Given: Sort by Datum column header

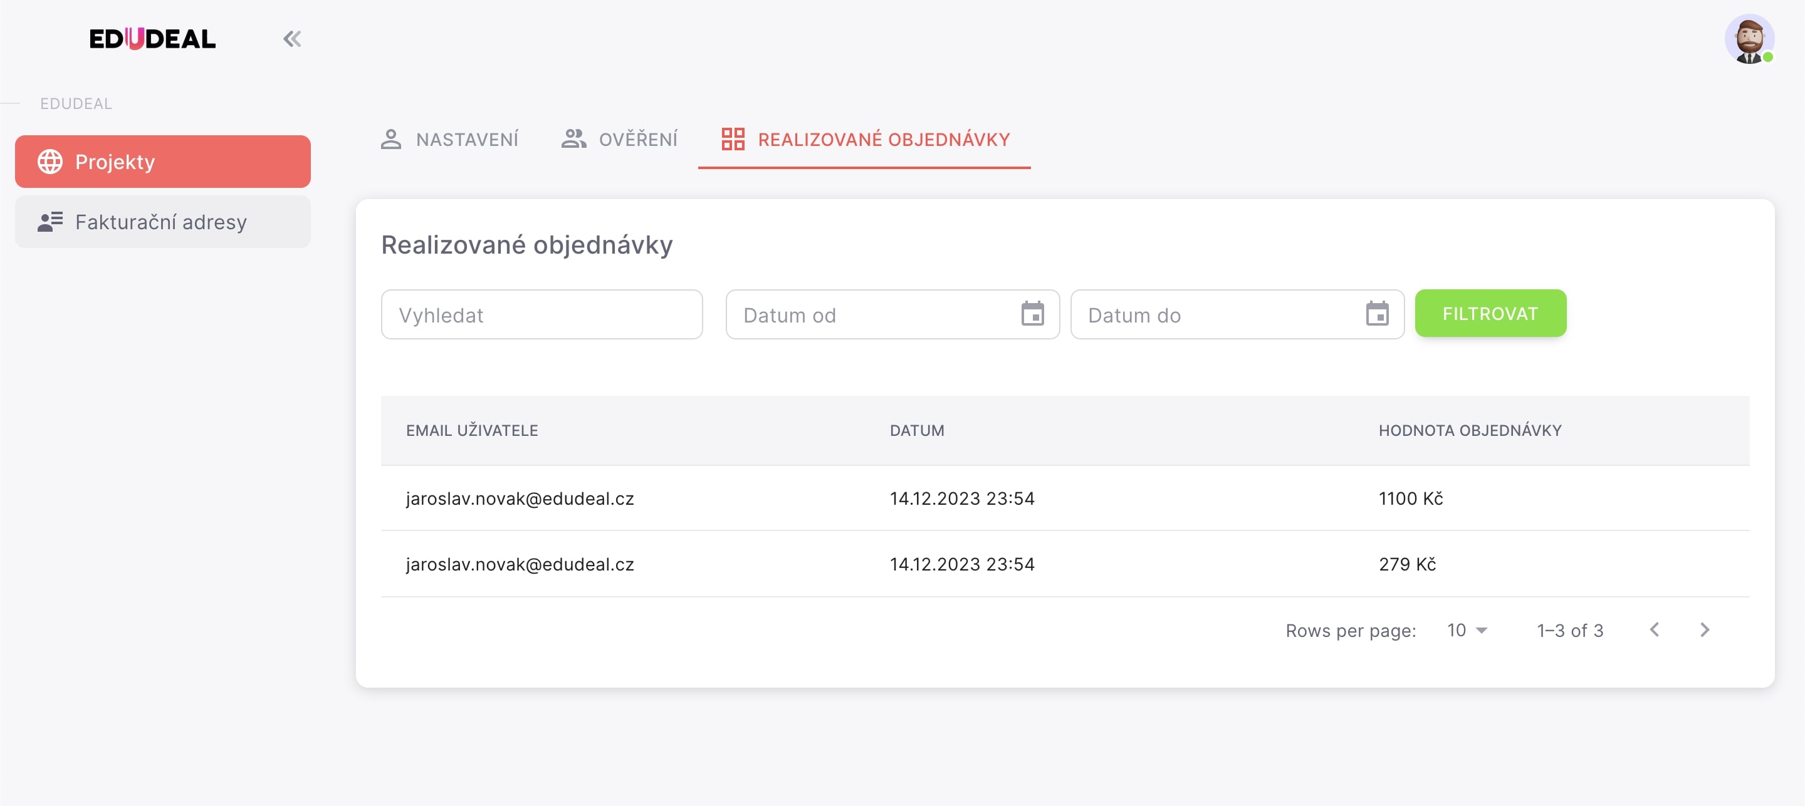Looking at the screenshot, I should 916,431.
